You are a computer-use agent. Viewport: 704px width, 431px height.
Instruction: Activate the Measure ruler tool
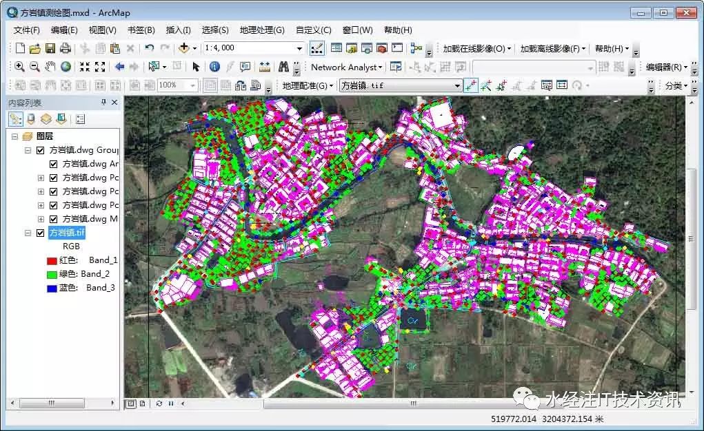[x=265, y=66]
